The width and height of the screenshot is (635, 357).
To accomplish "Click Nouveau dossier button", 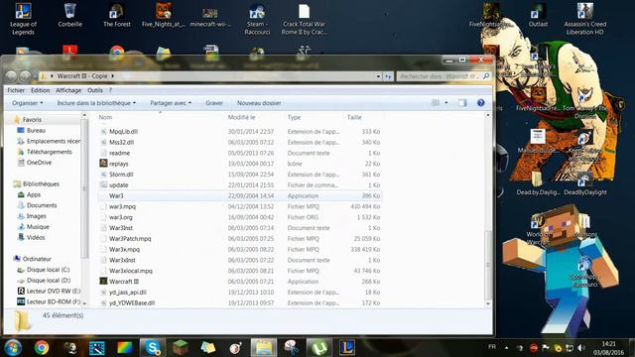I will click(259, 103).
